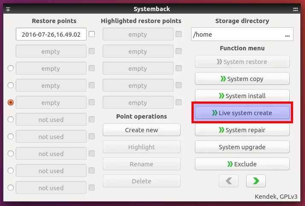Click the 'Highlighted restore points' heading

pos(141,21)
